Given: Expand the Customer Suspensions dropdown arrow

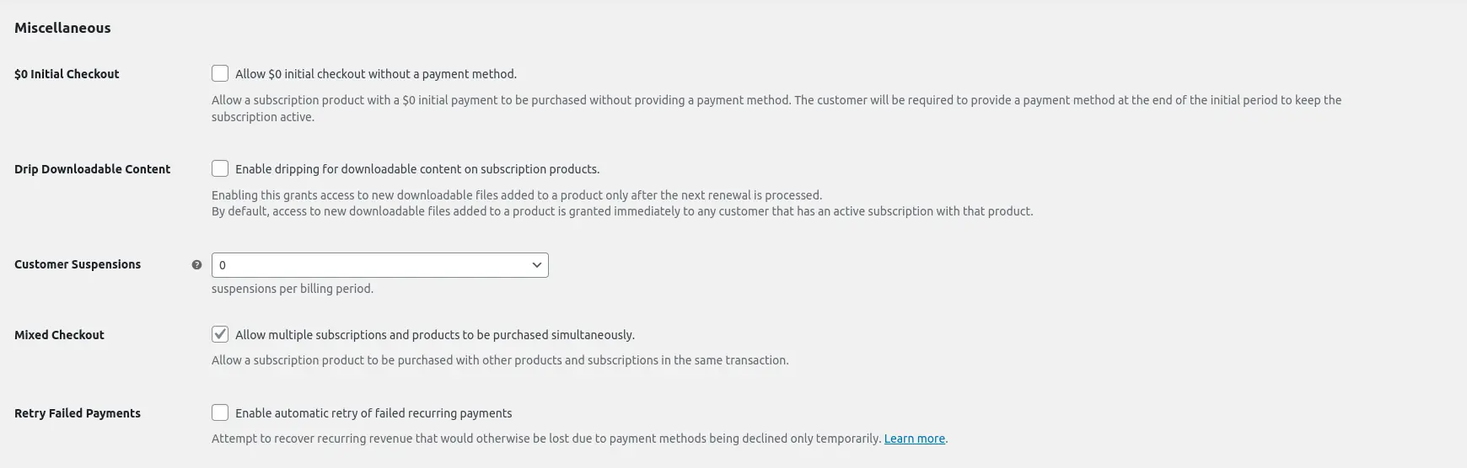Looking at the screenshot, I should (x=536, y=265).
